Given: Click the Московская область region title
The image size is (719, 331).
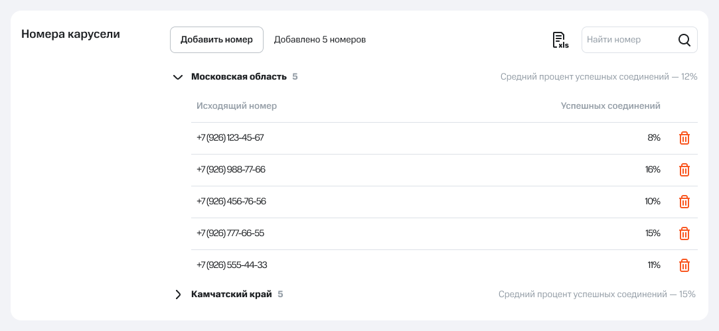Looking at the screenshot, I should pos(238,77).
